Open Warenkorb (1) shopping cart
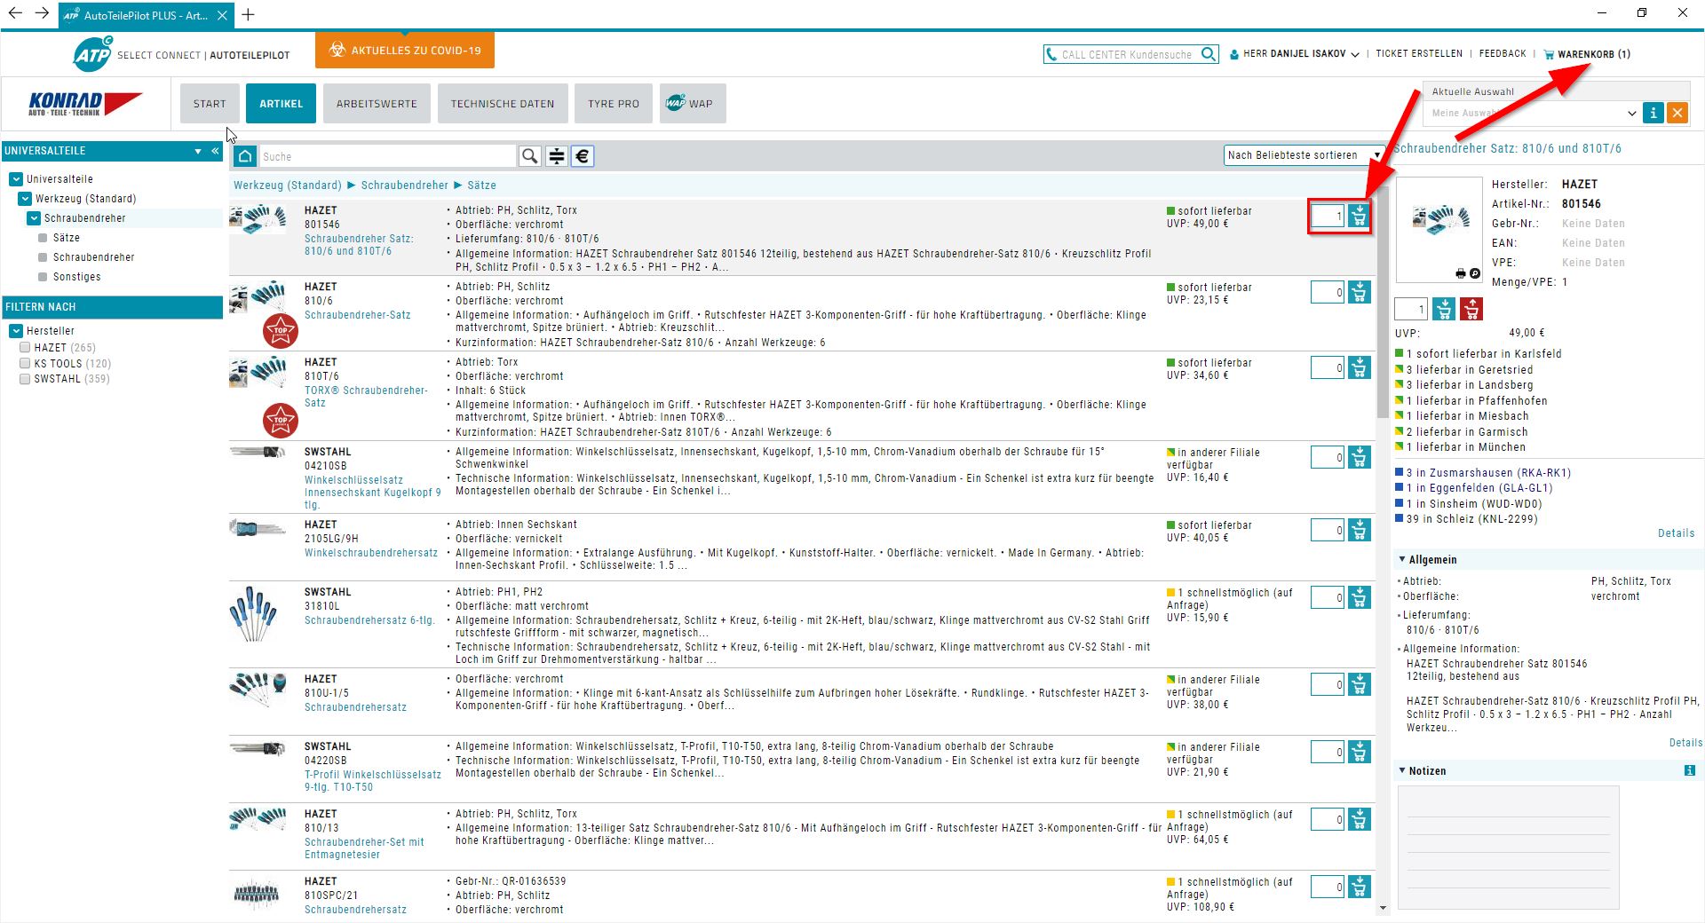This screenshot has width=1705, height=923. pyautogui.click(x=1587, y=54)
